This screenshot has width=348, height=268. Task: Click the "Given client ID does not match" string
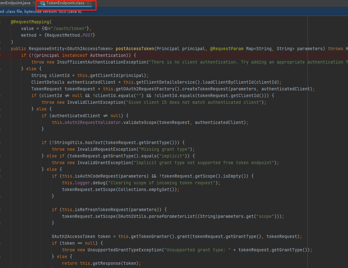coord(194,102)
